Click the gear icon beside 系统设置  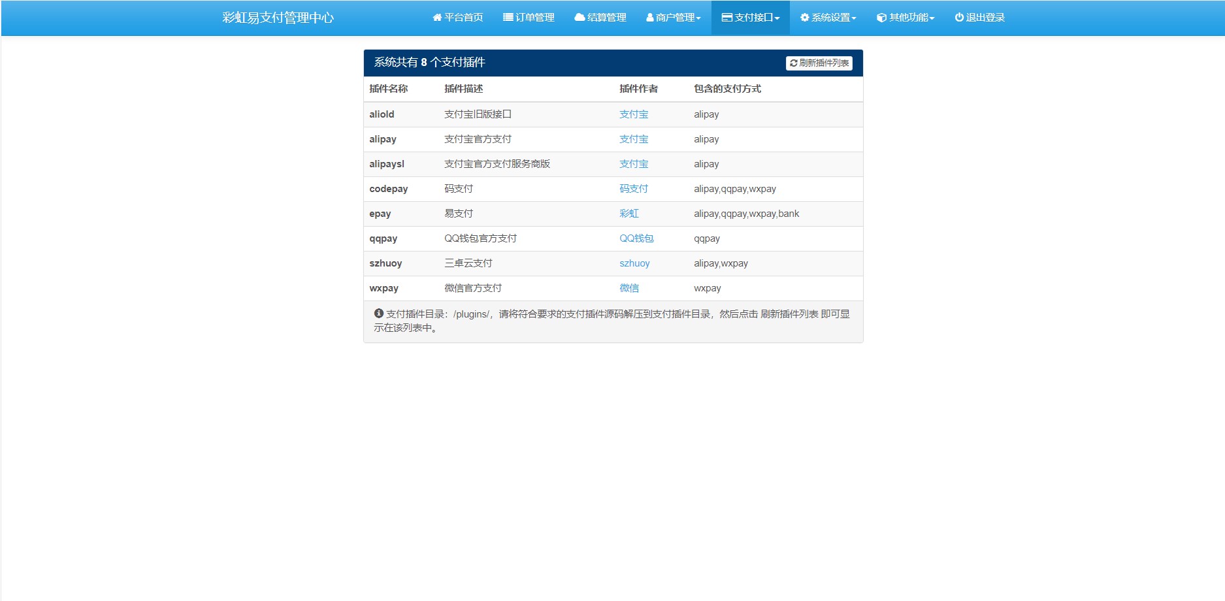coord(805,18)
